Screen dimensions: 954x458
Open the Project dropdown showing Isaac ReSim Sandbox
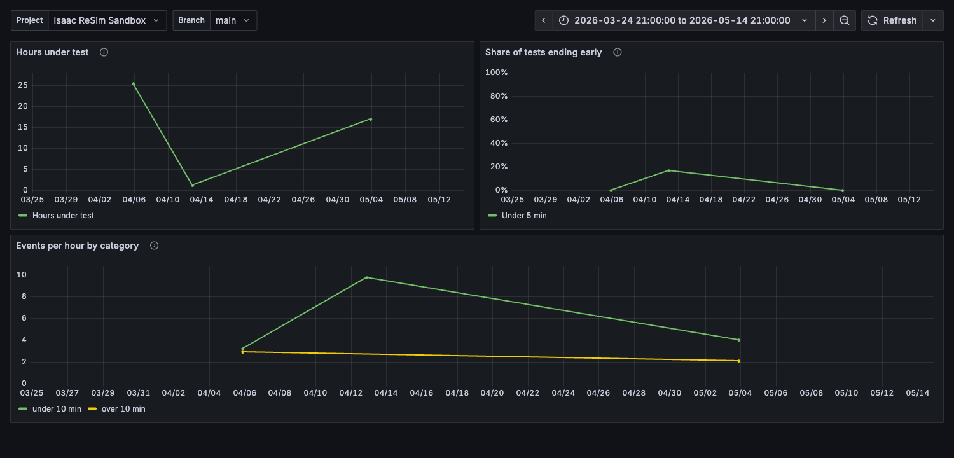pyautogui.click(x=107, y=20)
